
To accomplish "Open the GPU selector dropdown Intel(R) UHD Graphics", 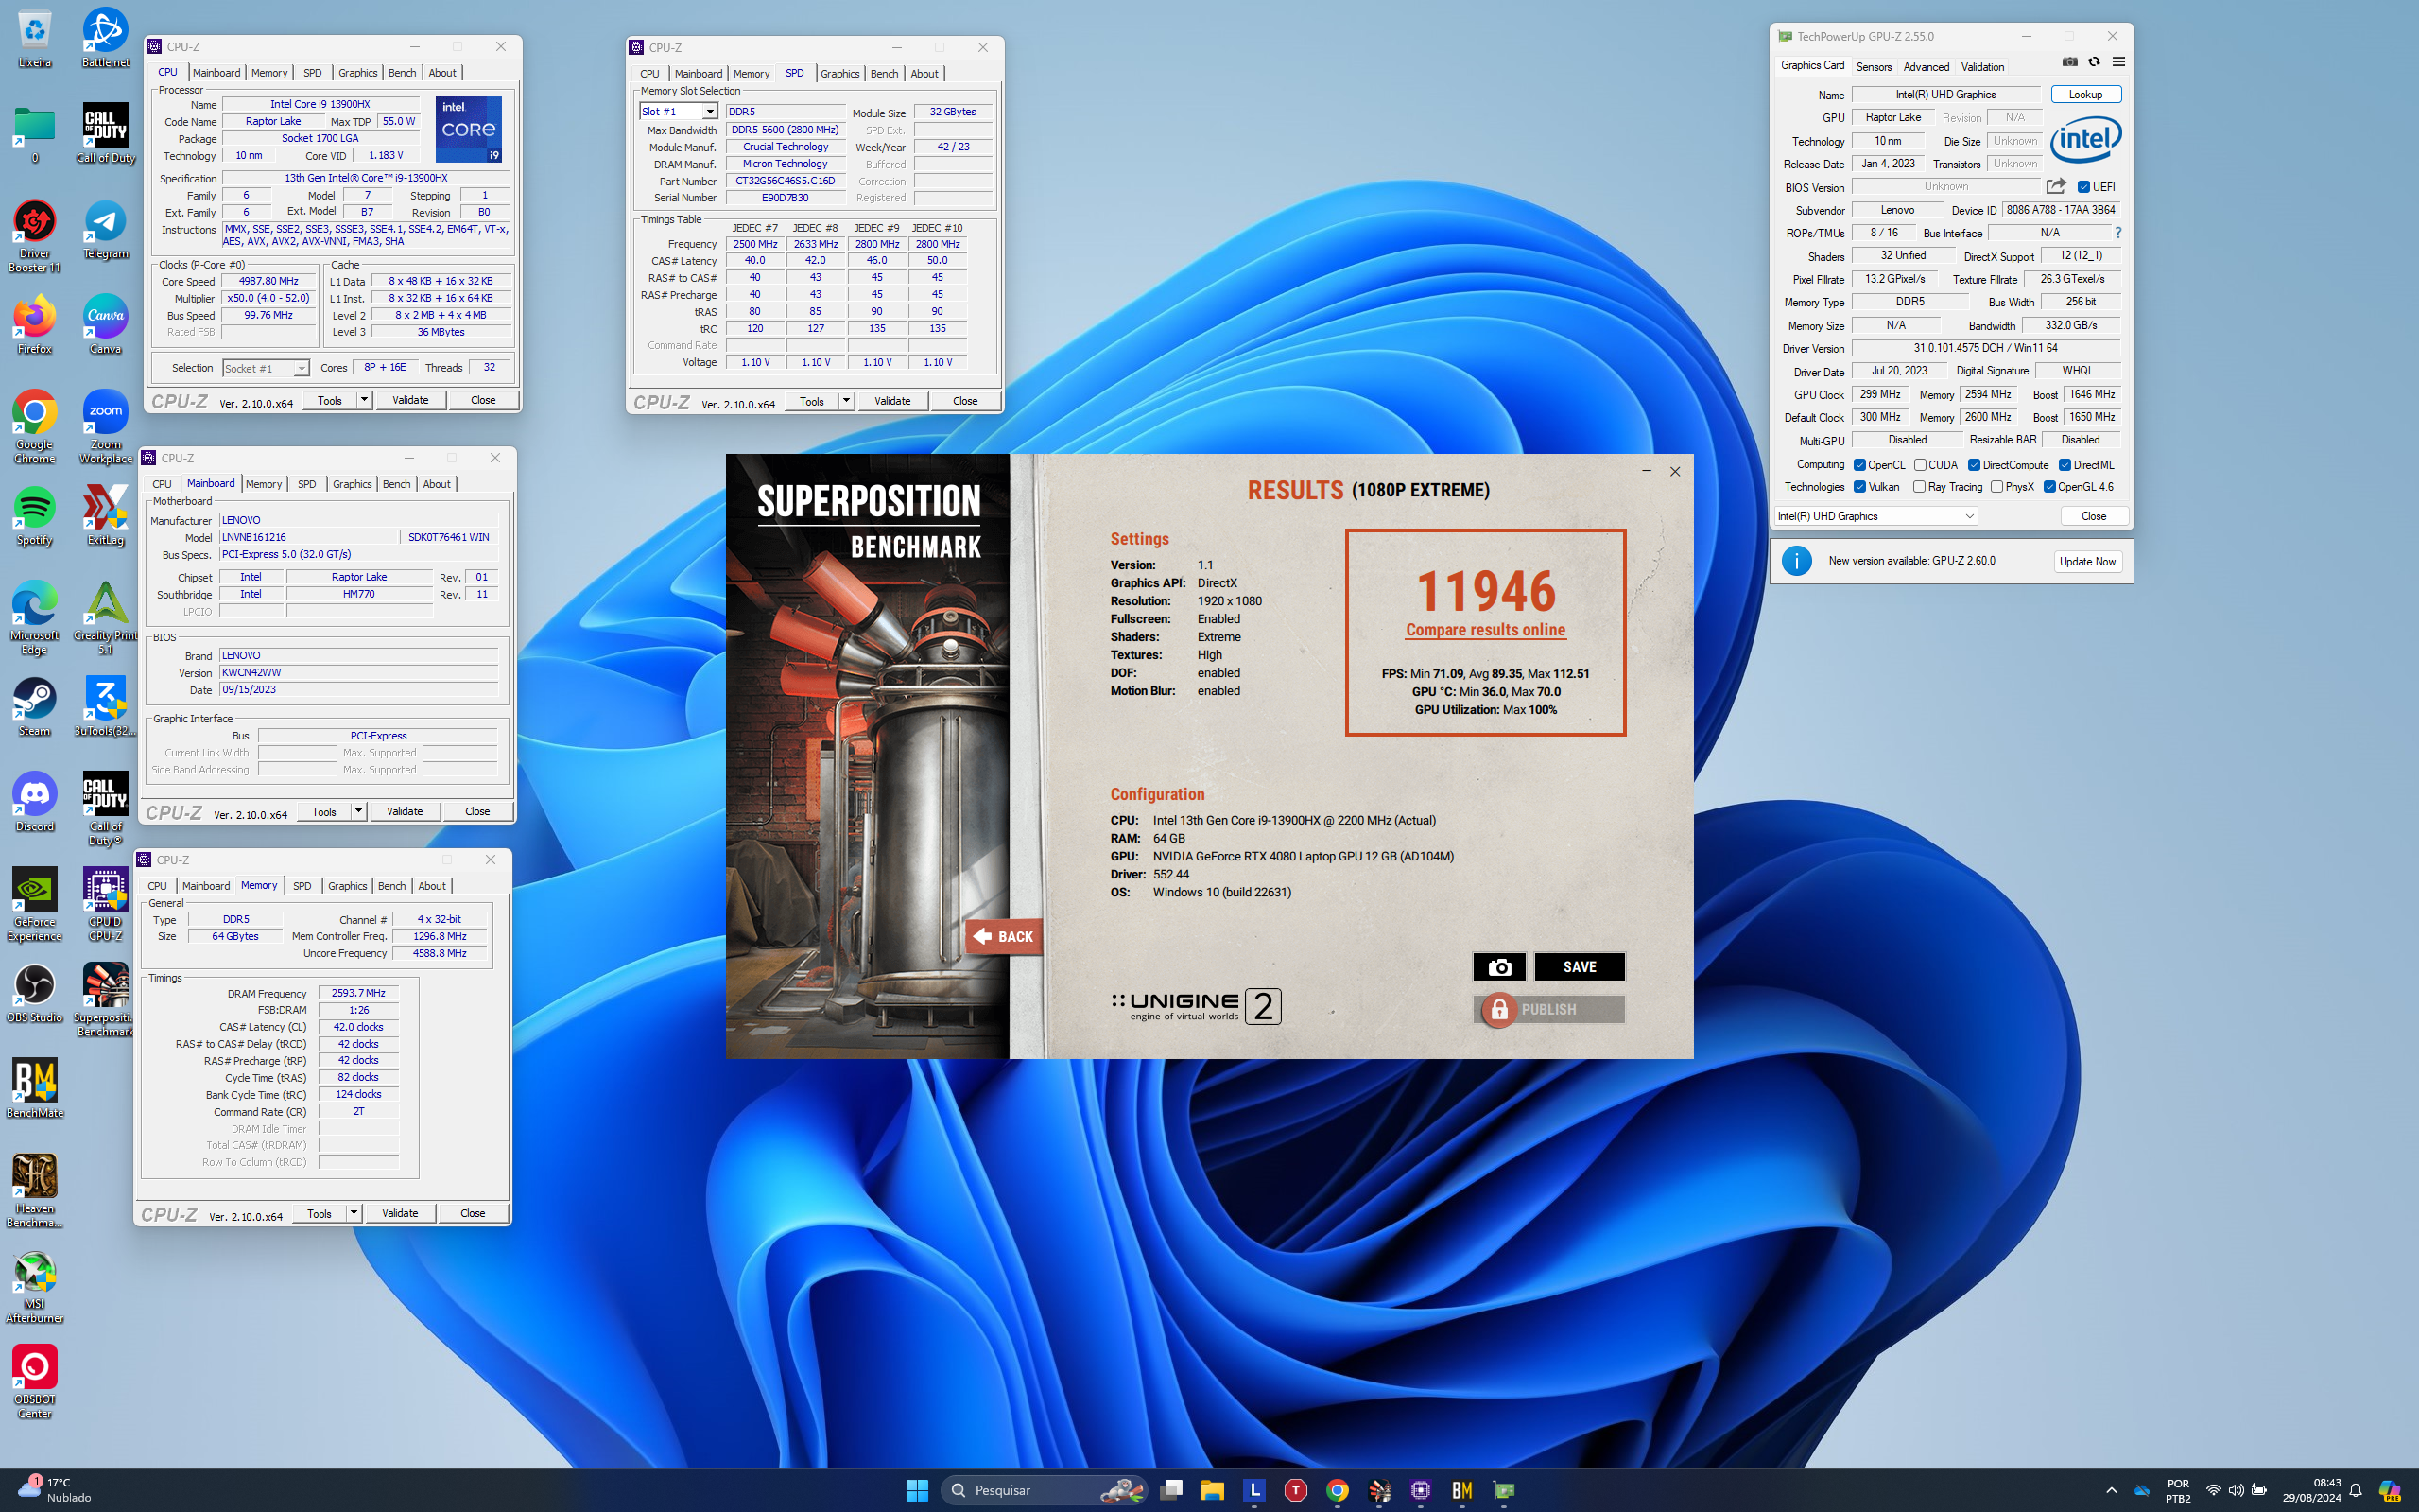I will point(1876,516).
